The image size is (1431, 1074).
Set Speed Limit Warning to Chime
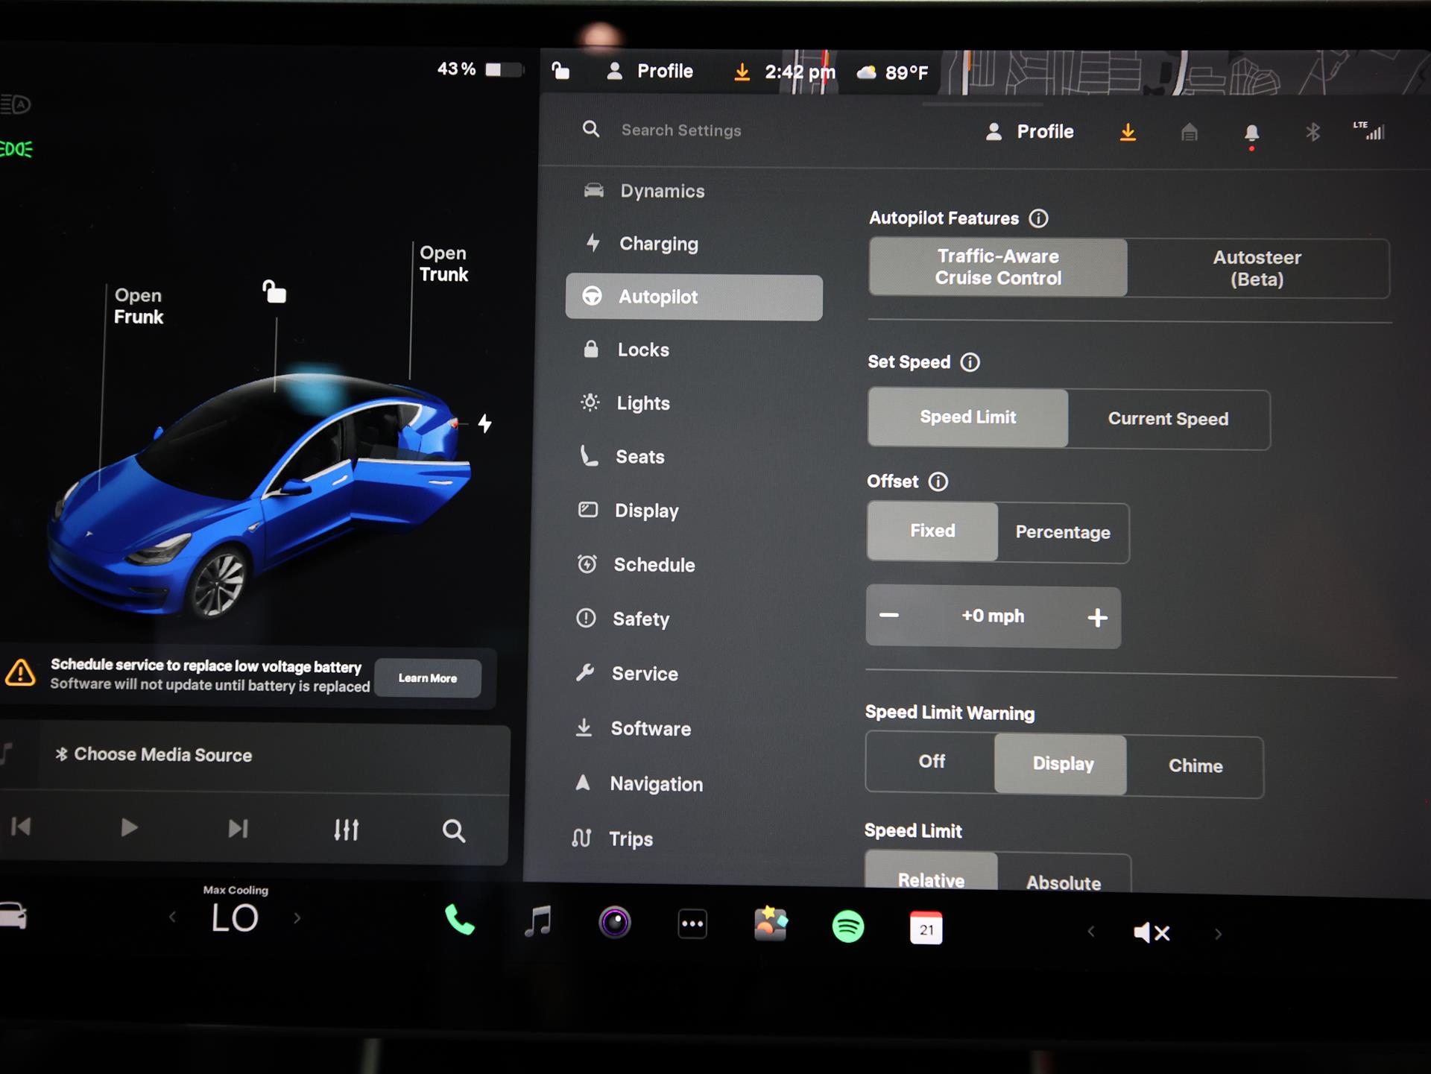click(1195, 766)
